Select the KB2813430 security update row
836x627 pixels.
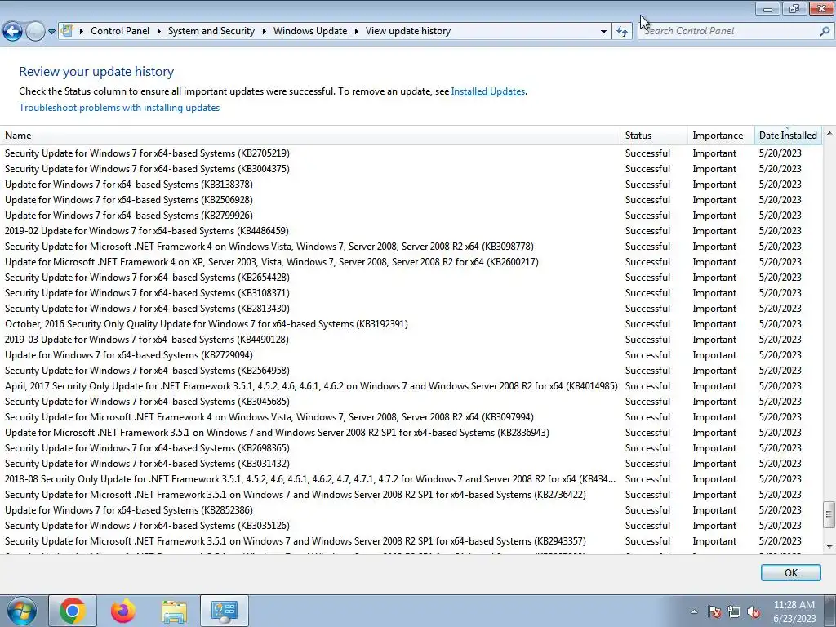[x=411, y=308]
